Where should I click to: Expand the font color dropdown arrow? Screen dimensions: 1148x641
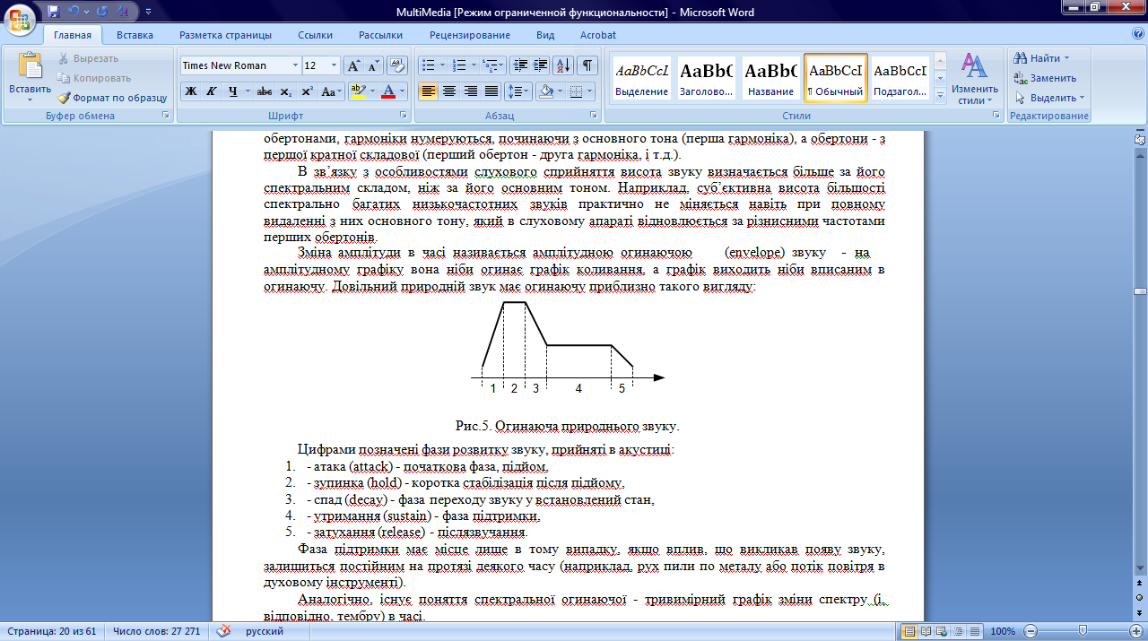click(402, 91)
